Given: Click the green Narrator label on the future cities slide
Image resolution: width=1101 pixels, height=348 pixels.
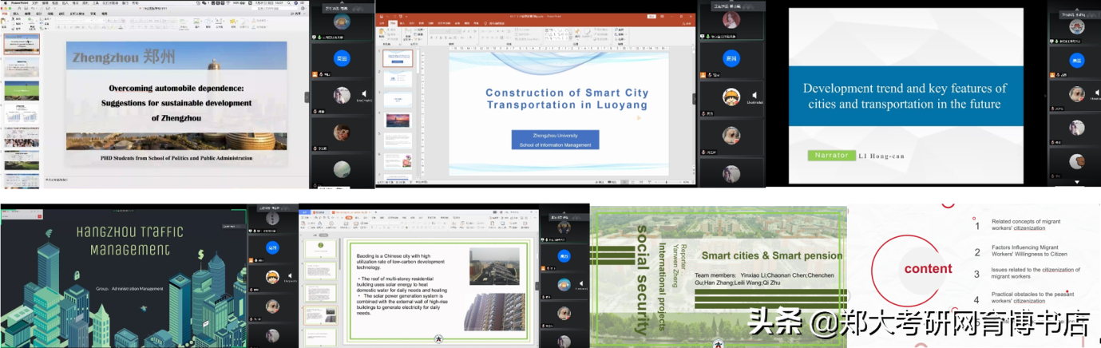Looking at the screenshot, I should click(x=831, y=155).
